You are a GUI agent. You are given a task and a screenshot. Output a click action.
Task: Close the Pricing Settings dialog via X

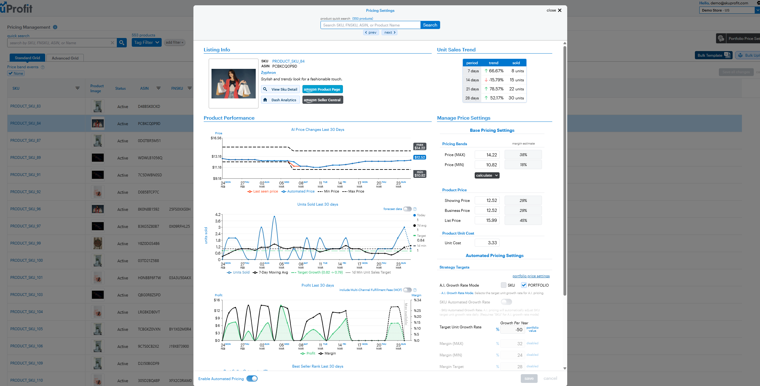point(560,10)
